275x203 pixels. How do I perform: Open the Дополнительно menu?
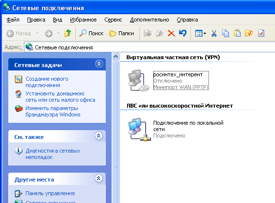click(149, 20)
